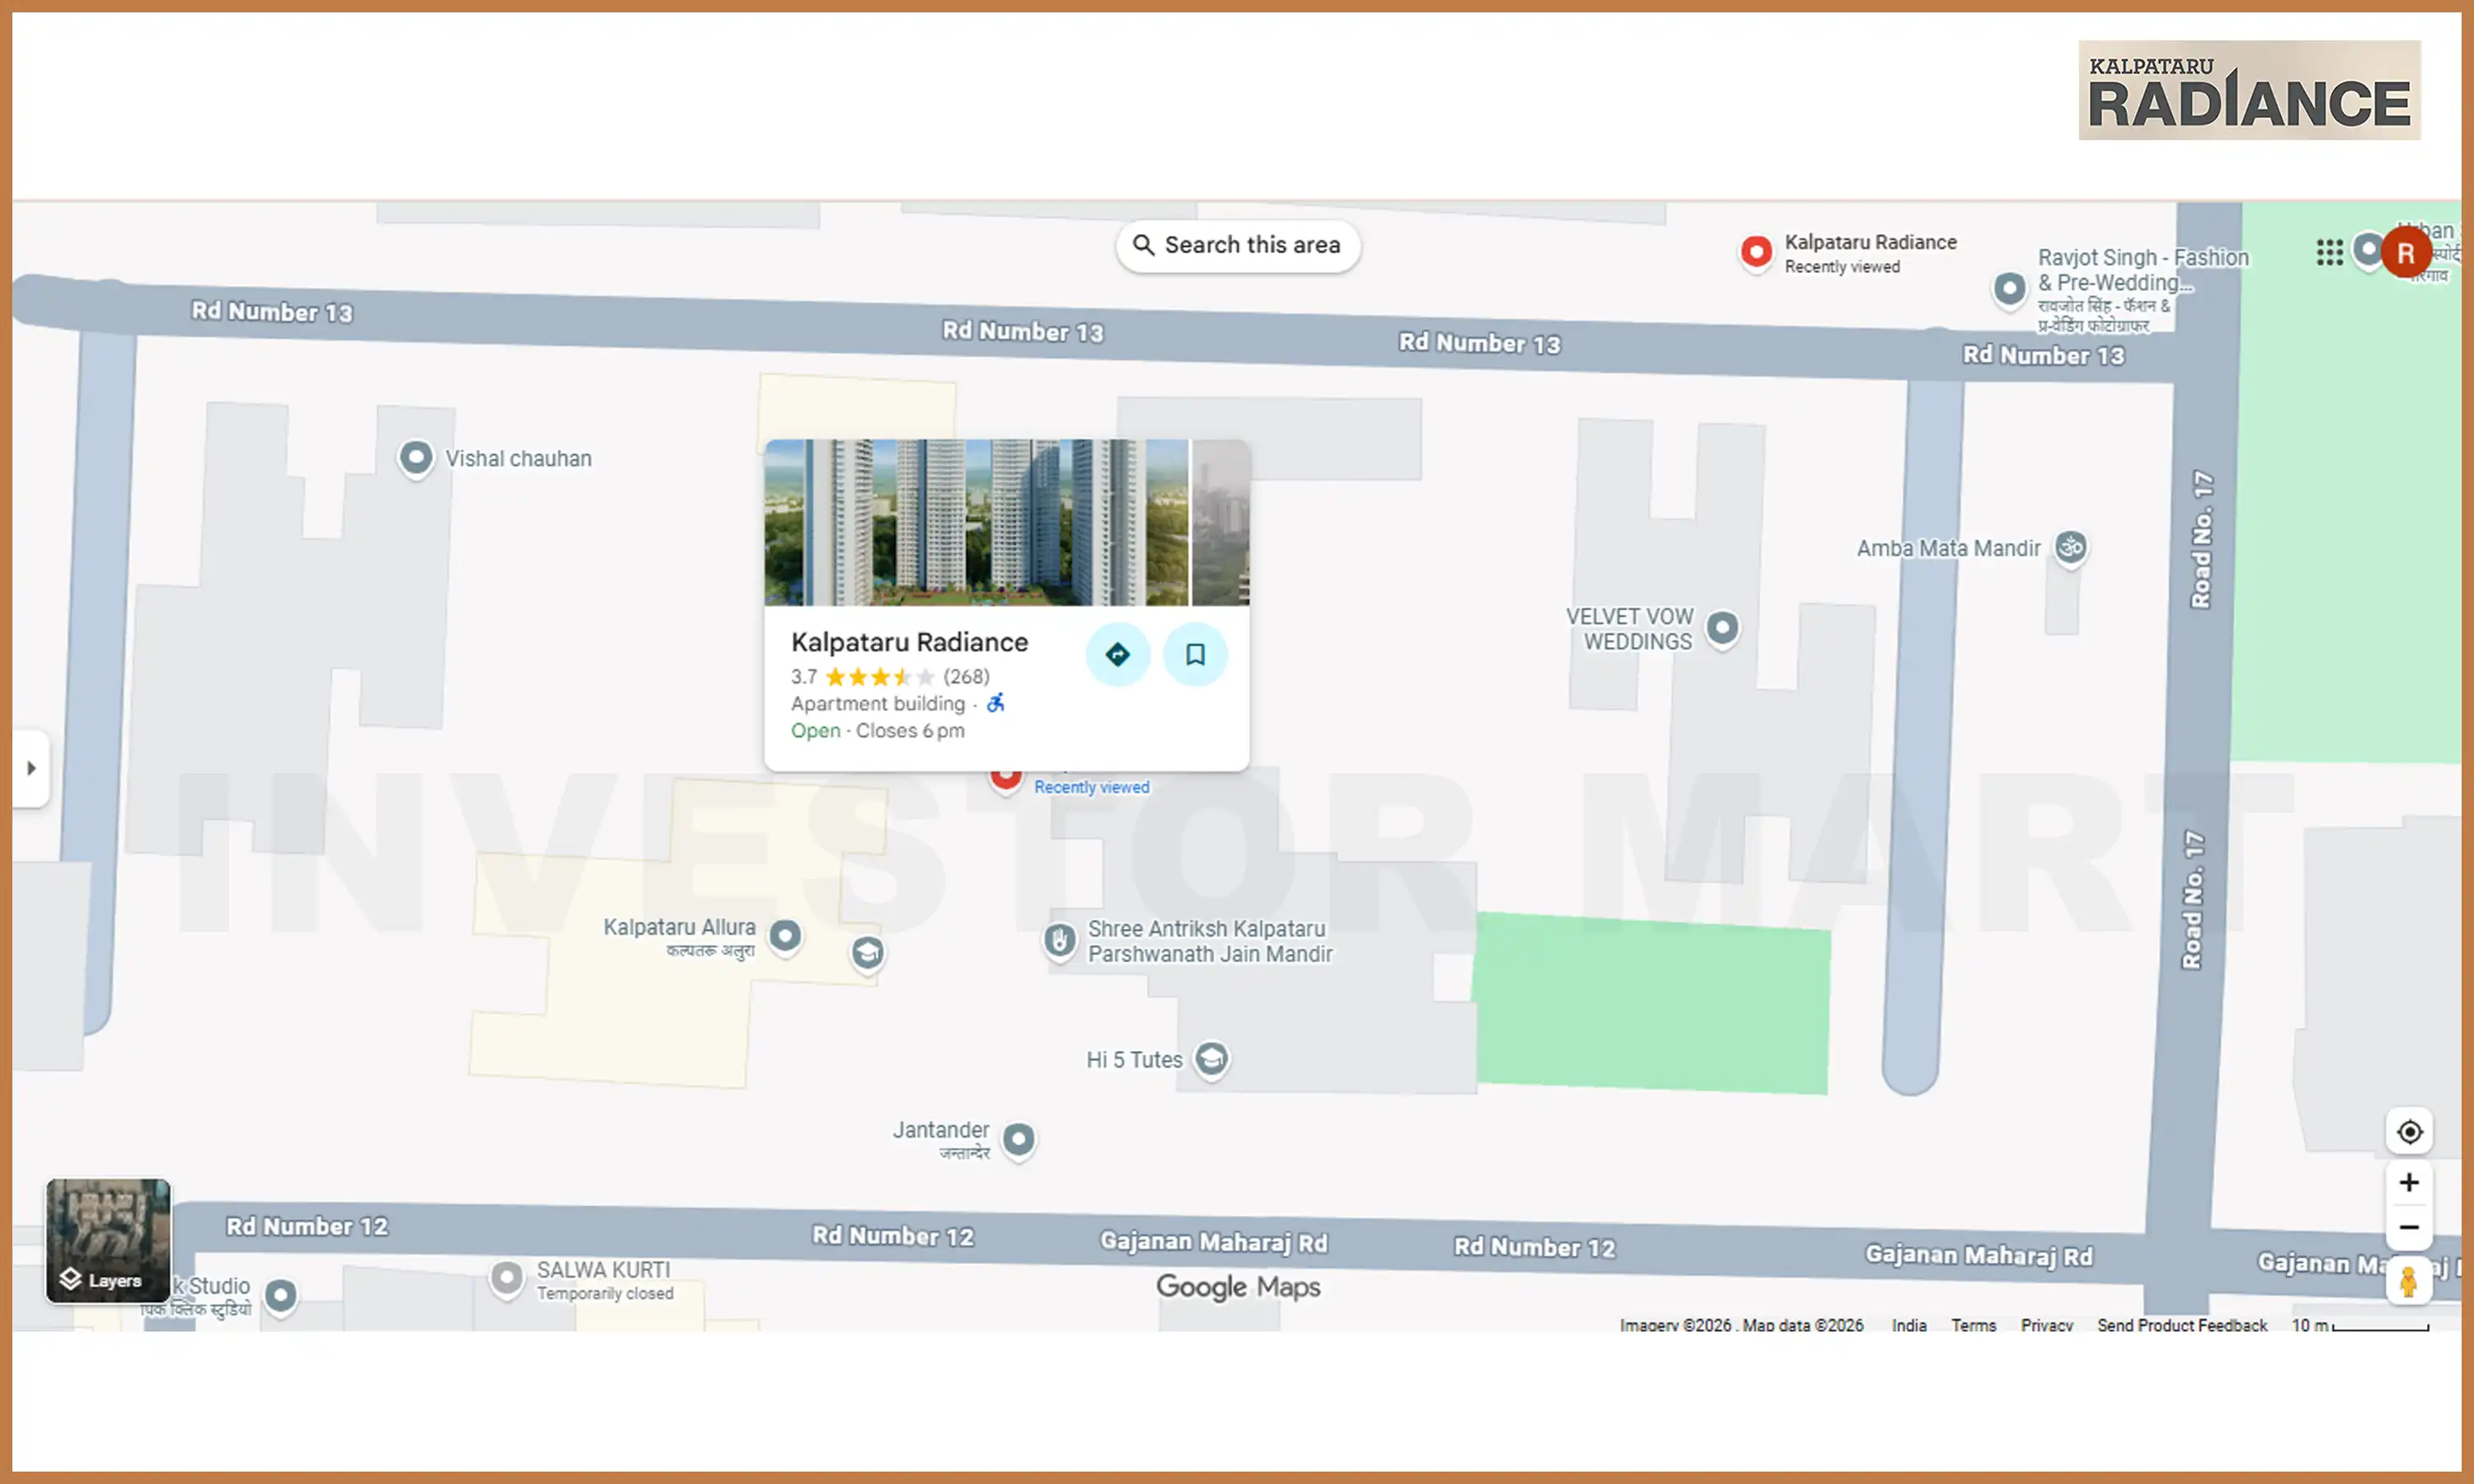Viewport: 2474px width, 1484px height.
Task: Open the Kalpataru Radiance tower photo
Action: pos(976,522)
